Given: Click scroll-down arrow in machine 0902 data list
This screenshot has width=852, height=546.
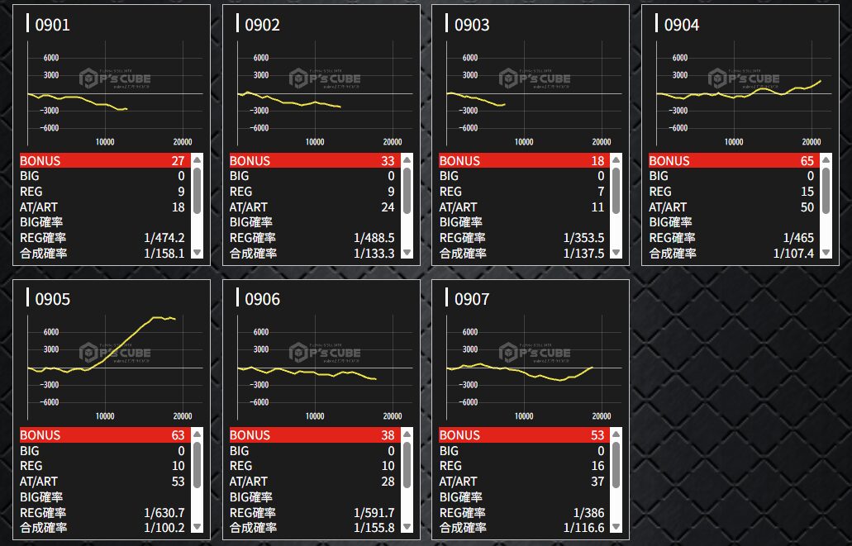Looking at the screenshot, I should (x=407, y=253).
